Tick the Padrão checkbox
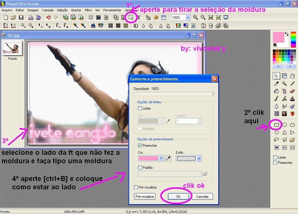 [140, 168]
